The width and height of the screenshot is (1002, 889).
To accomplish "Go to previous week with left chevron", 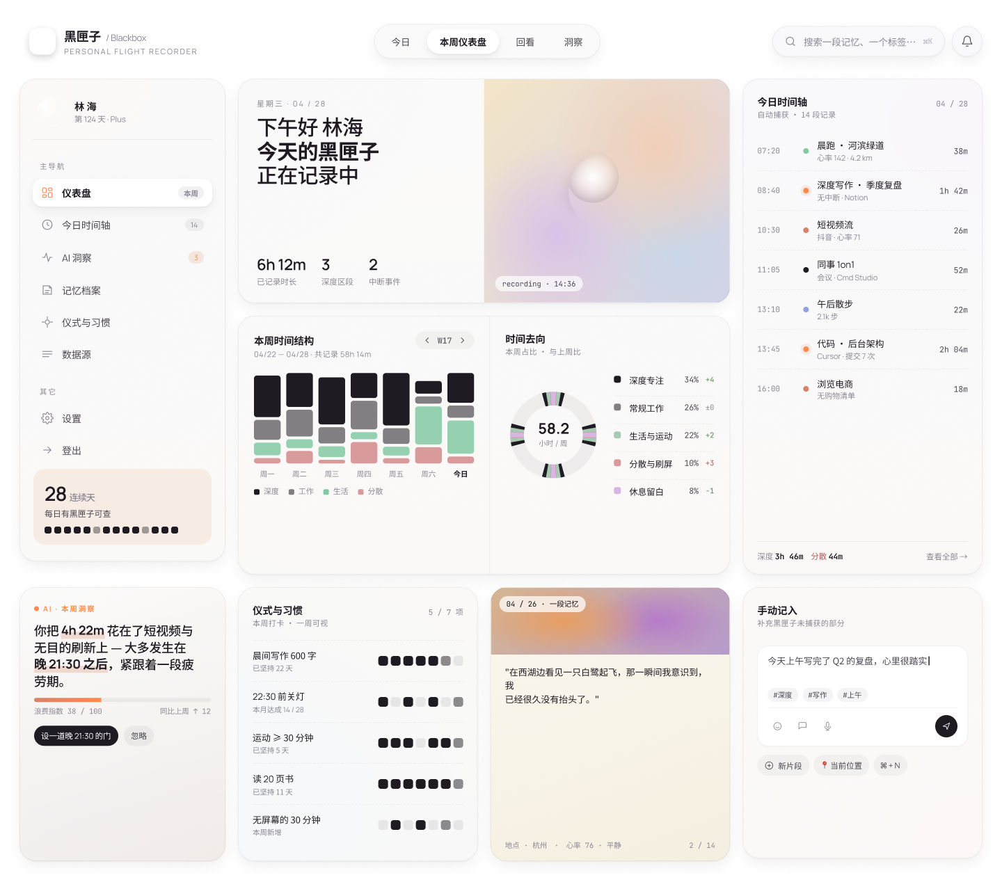I will pos(427,341).
